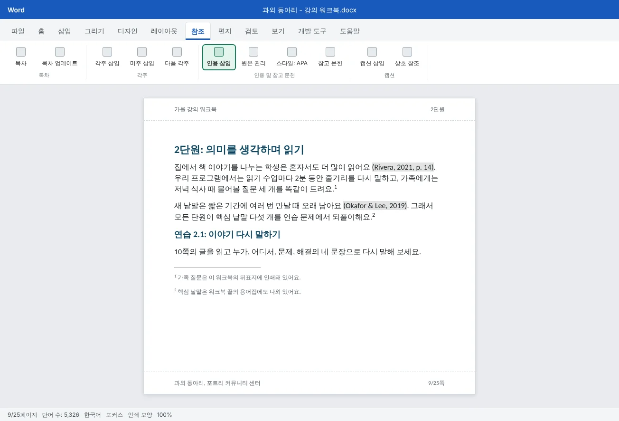Switch to the 편지 tab

click(225, 31)
